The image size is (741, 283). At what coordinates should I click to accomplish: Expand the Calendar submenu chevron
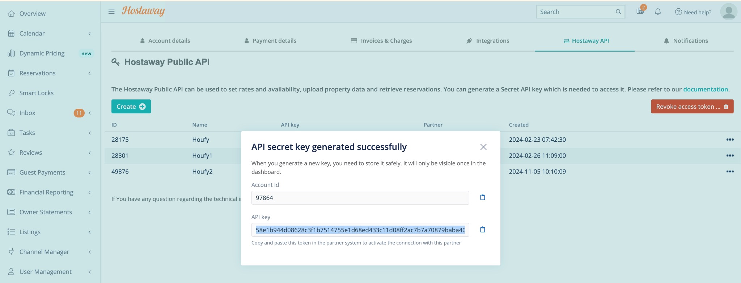[x=89, y=34]
